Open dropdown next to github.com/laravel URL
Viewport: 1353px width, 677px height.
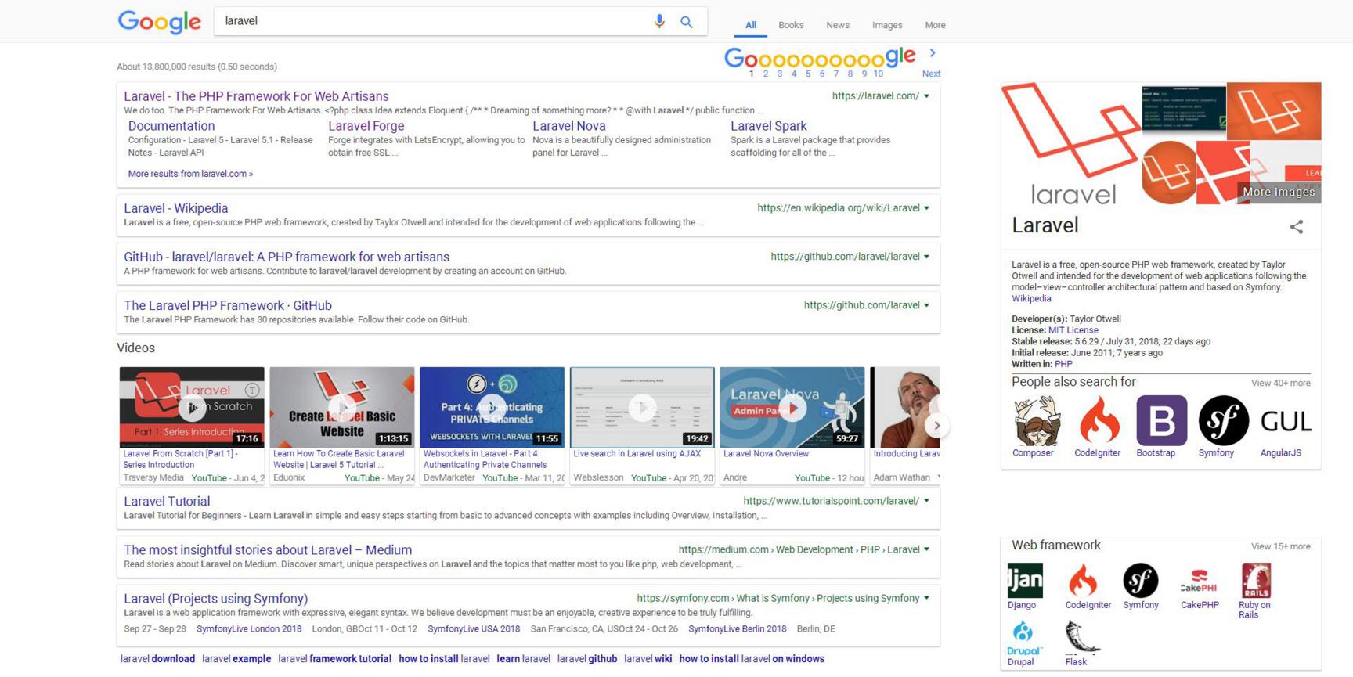[x=927, y=305]
